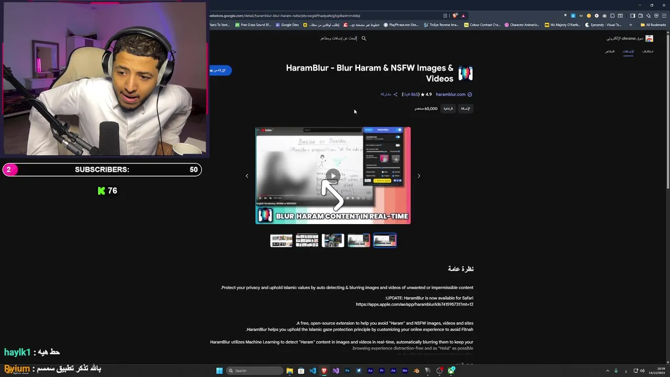Select the second screenshot thumbnail

coord(307,240)
